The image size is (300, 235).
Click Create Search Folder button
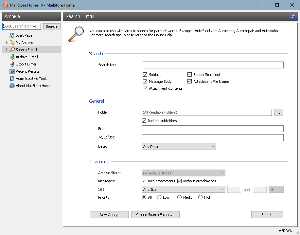[x=155, y=214]
